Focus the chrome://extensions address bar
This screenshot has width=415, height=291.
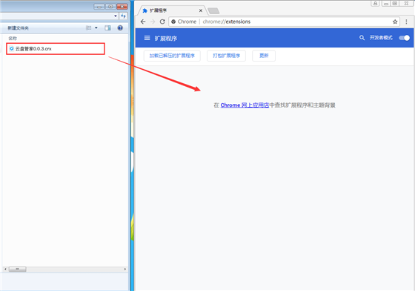point(285,22)
